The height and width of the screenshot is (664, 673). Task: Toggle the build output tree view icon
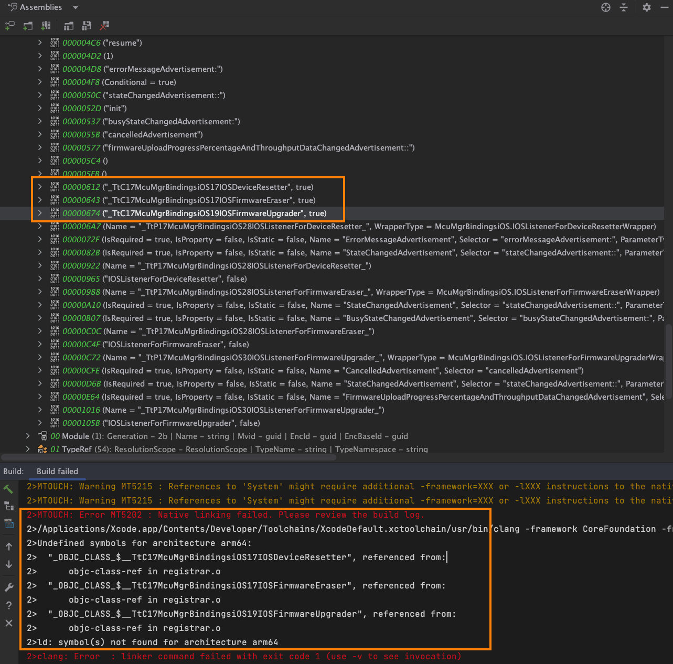[9, 506]
